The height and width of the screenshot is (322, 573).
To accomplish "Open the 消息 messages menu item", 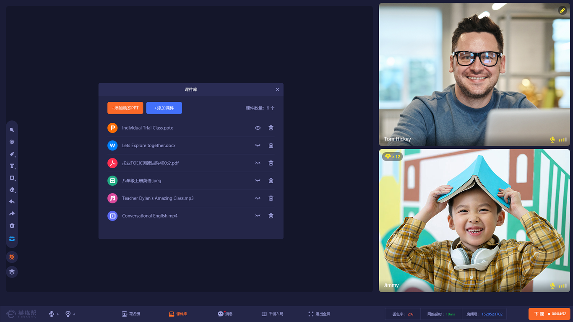I will click(225, 314).
